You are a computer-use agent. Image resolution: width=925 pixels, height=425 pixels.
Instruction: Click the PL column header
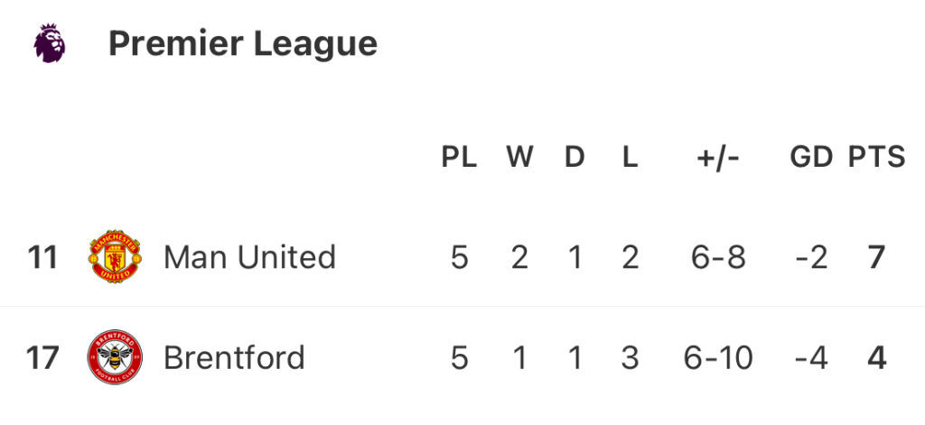pos(459,157)
